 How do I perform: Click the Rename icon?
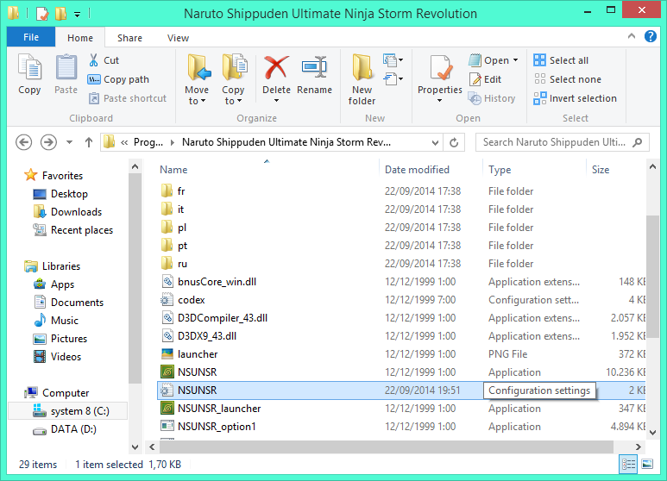[x=314, y=67]
